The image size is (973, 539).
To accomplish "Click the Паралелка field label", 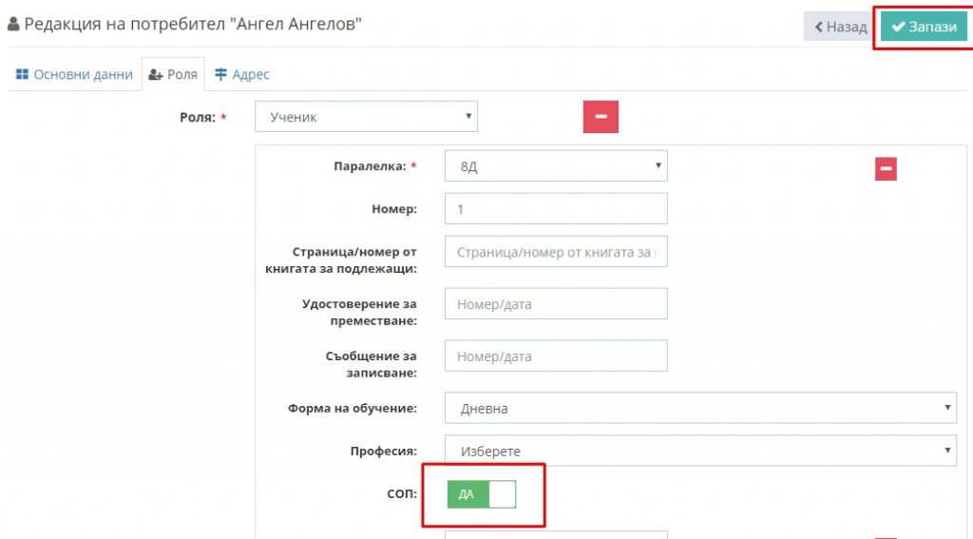I will click(x=374, y=165).
